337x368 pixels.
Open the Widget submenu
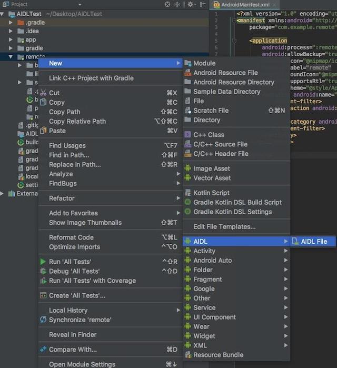[x=236, y=336]
